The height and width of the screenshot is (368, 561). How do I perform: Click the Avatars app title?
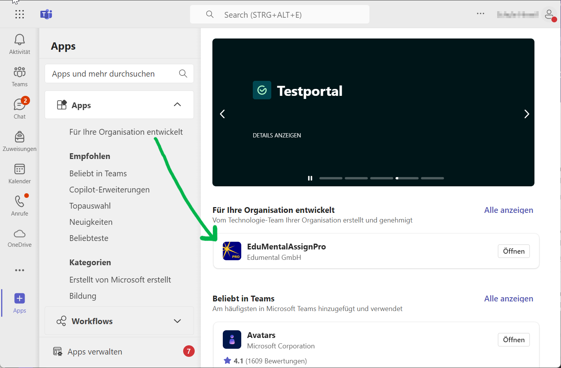pyautogui.click(x=261, y=335)
